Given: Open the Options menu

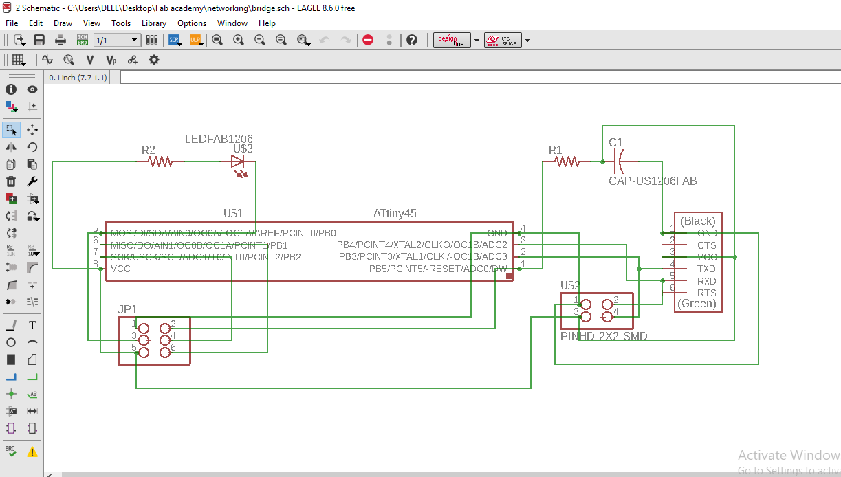Looking at the screenshot, I should (x=192, y=23).
